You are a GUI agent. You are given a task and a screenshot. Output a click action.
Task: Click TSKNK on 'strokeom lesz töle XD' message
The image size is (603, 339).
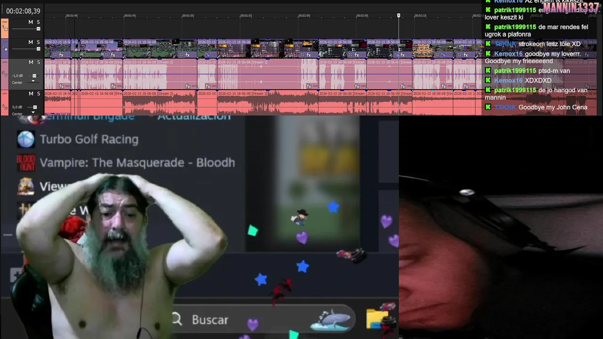[x=505, y=44]
